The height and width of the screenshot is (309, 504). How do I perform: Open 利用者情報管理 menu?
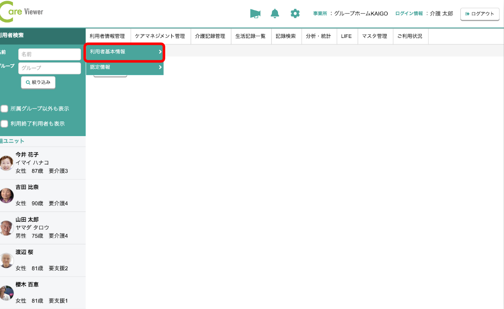(107, 36)
